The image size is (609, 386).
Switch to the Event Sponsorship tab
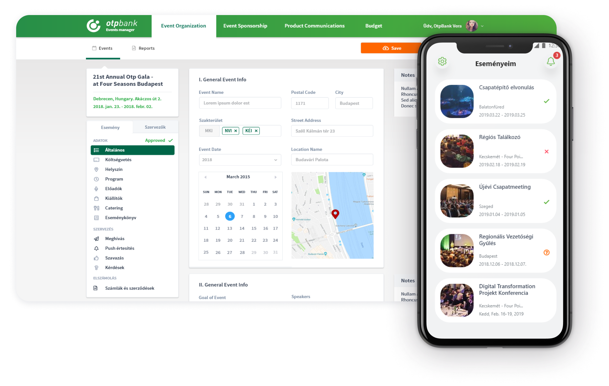pyautogui.click(x=245, y=26)
